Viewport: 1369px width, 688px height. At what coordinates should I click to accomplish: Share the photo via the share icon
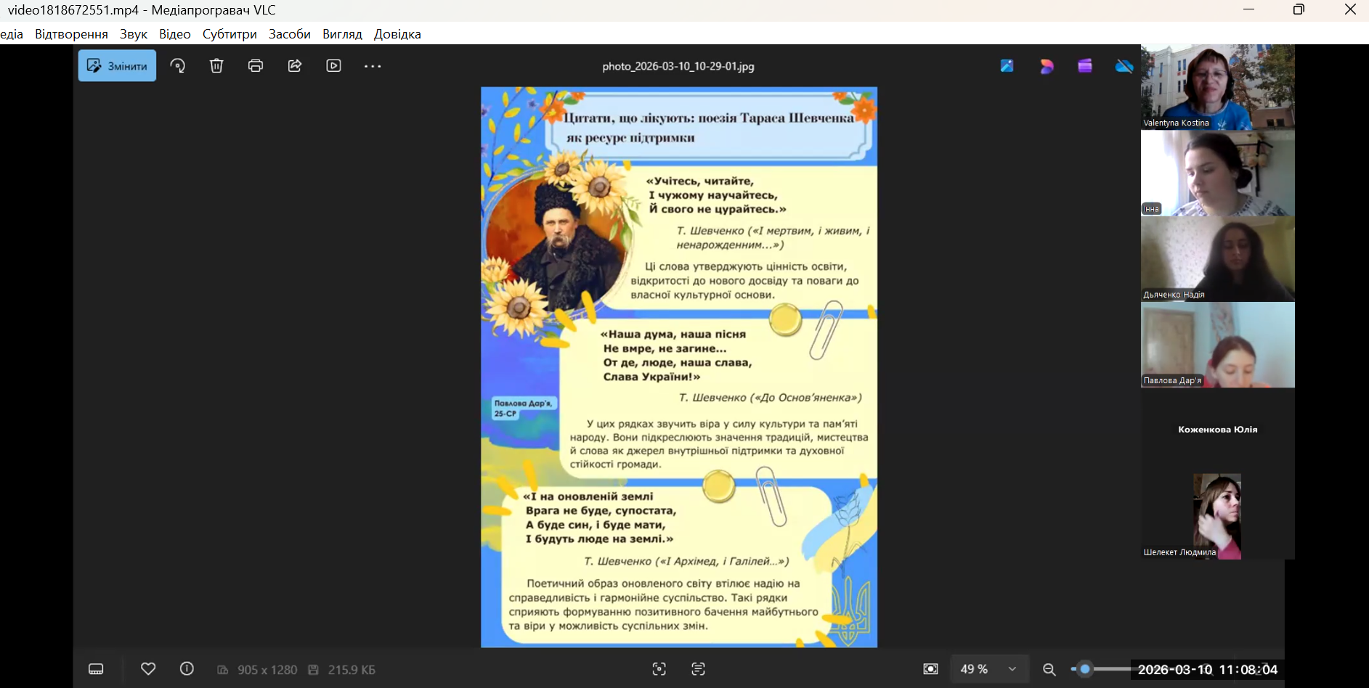pyautogui.click(x=295, y=66)
